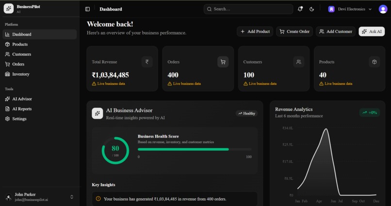This screenshot has height=206, width=391.
Task: Toggle the sidebar panel icon
Action: pos(87,9)
